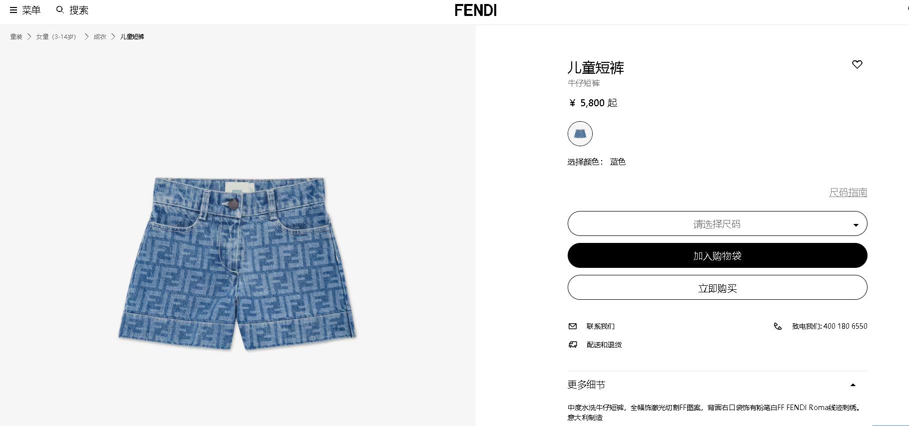Add shorts to wishlist heart icon
Viewport: 909px width, 426px height.
(857, 64)
